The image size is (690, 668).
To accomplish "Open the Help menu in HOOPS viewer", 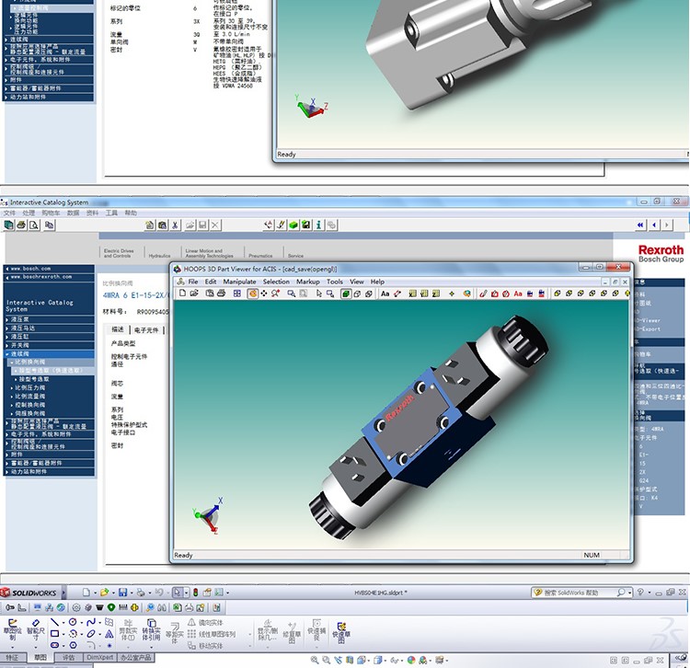I will point(377,282).
